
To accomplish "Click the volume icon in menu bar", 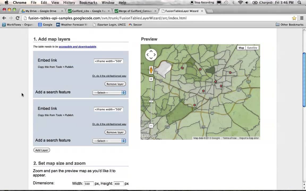I will [247, 3].
